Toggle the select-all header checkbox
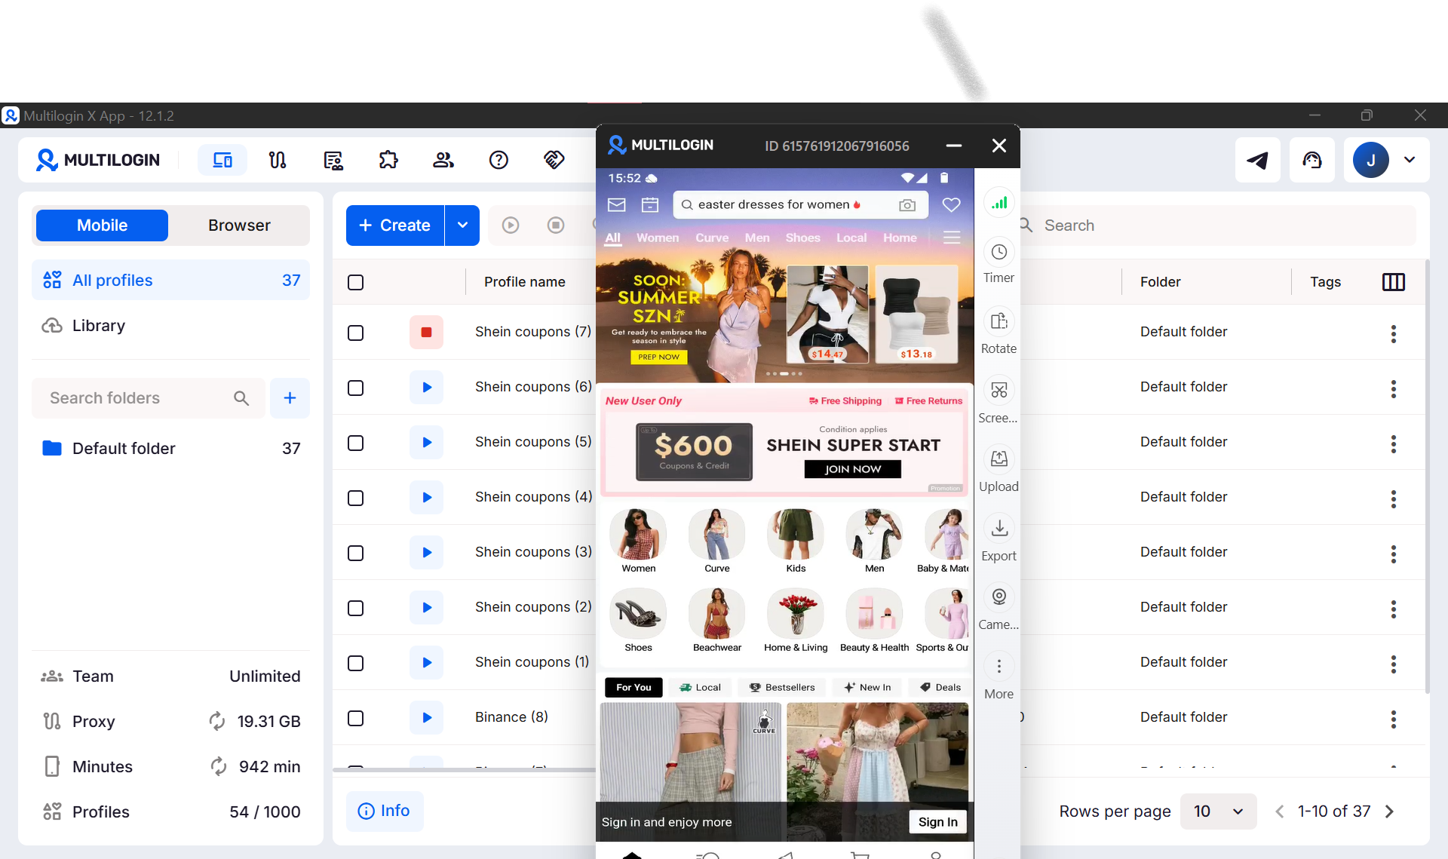Image resolution: width=1448 pixels, height=859 pixels. click(356, 283)
